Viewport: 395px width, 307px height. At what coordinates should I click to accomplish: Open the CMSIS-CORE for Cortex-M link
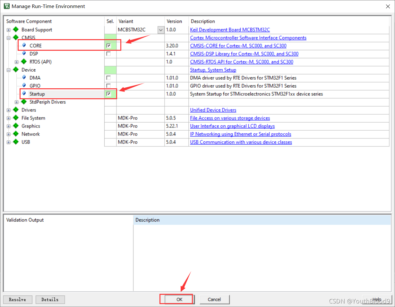[x=238, y=46]
